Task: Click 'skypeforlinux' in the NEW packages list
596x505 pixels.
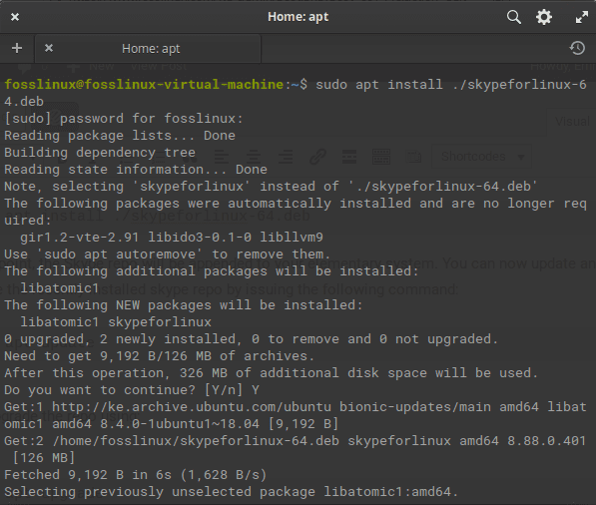Action: [160, 322]
